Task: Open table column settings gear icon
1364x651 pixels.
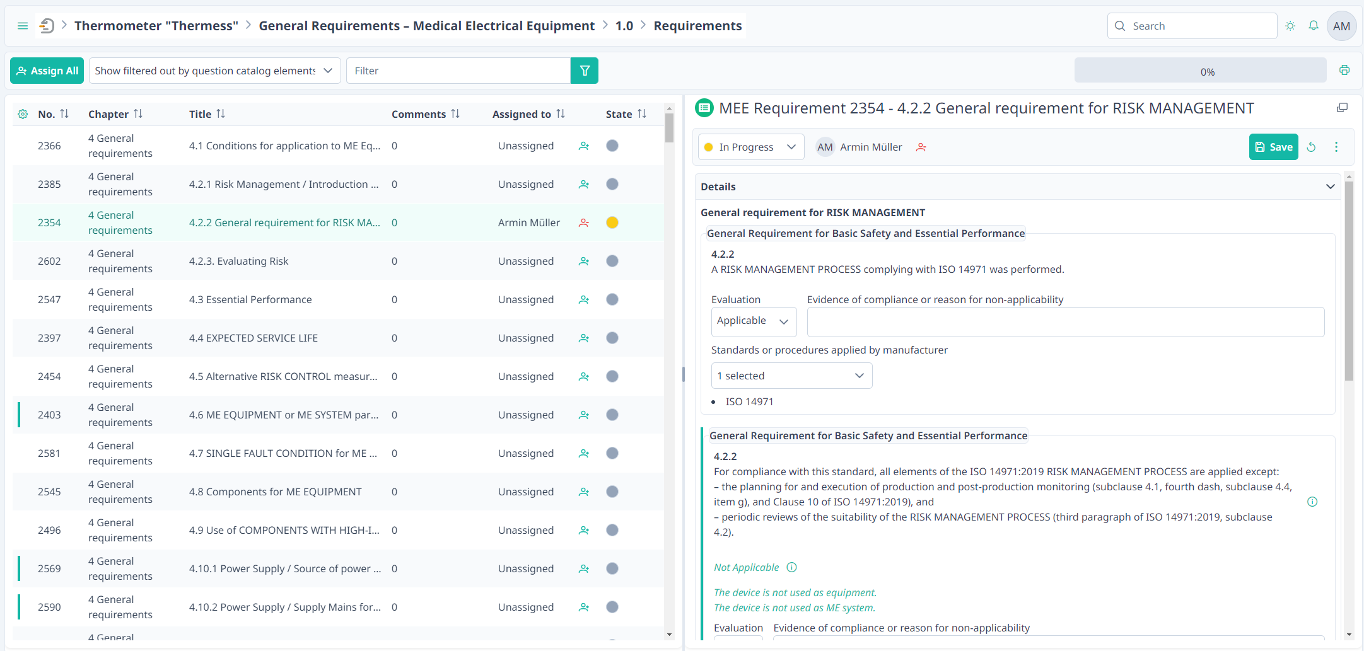Action: [x=23, y=114]
